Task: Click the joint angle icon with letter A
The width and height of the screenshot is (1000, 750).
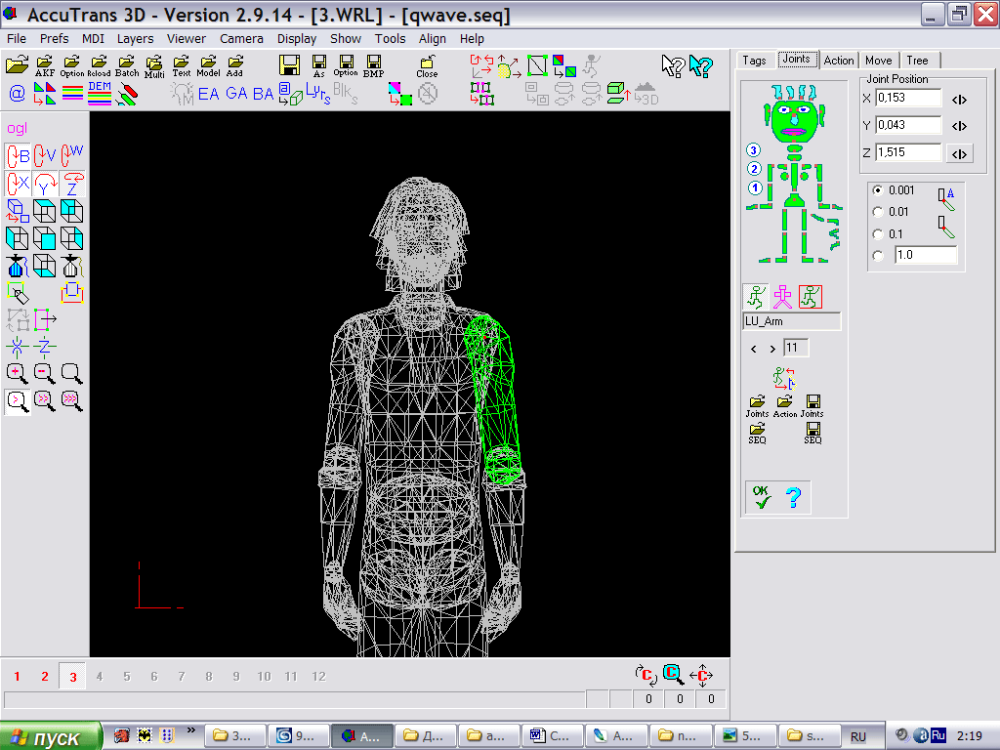Action: [x=946, y=198]
